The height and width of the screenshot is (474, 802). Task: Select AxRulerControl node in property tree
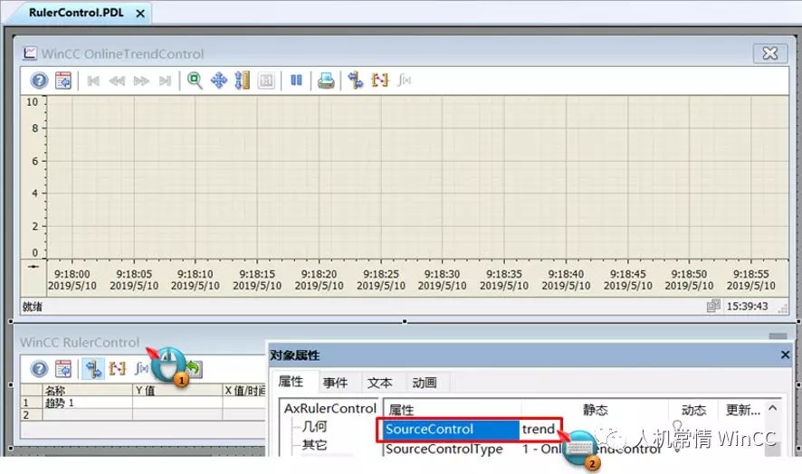click(329, 409)
